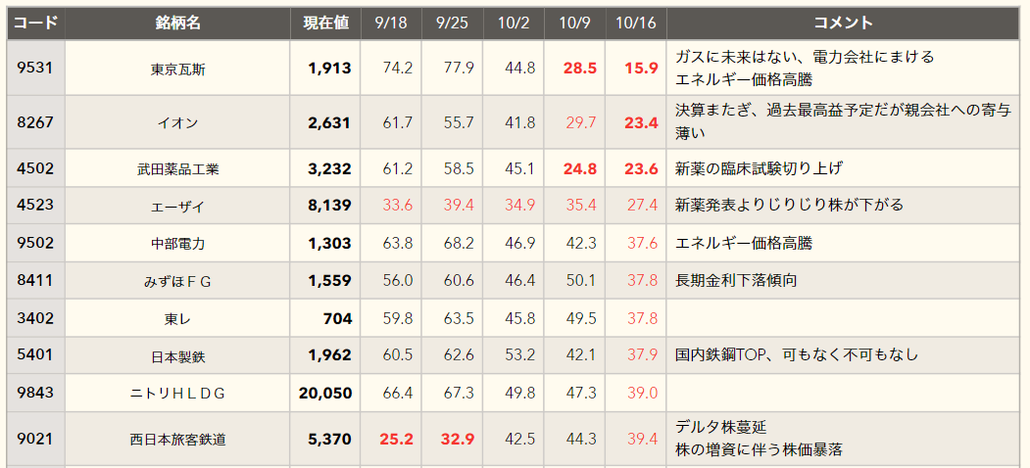Click the 新薬発表よりじりじり株が下がる comment

click(790, 205)
